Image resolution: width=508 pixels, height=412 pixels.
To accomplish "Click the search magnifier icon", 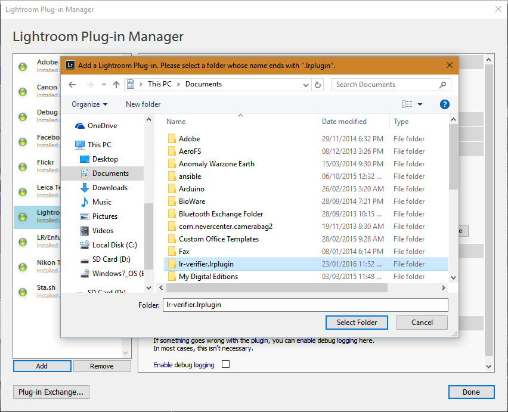I will (x=442, y=85).
